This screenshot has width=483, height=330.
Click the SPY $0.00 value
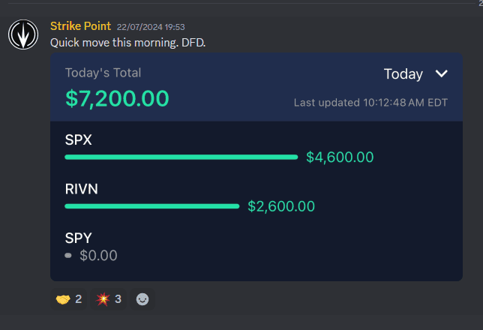pos(98,256)
